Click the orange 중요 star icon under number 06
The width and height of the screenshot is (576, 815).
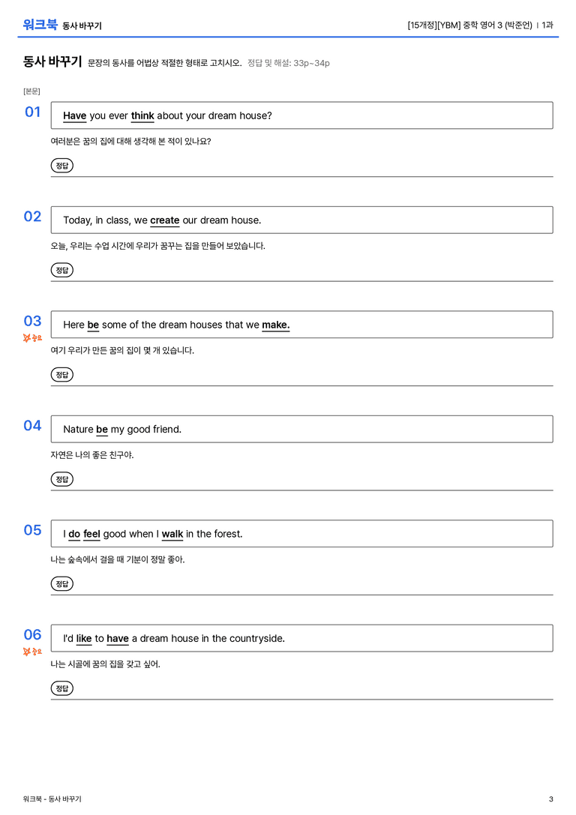(32, 652)
